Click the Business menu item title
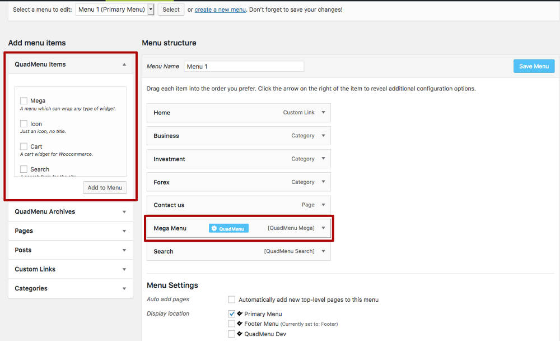560x341 pixels. tap(166, 136)
